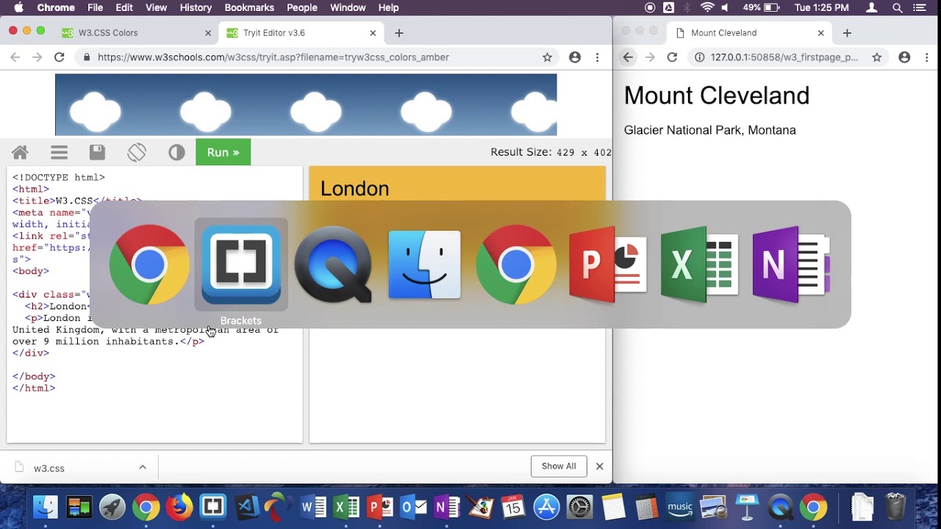Open Notification Center in menu bar
941x529 pixels.
[x=920, y=7]
